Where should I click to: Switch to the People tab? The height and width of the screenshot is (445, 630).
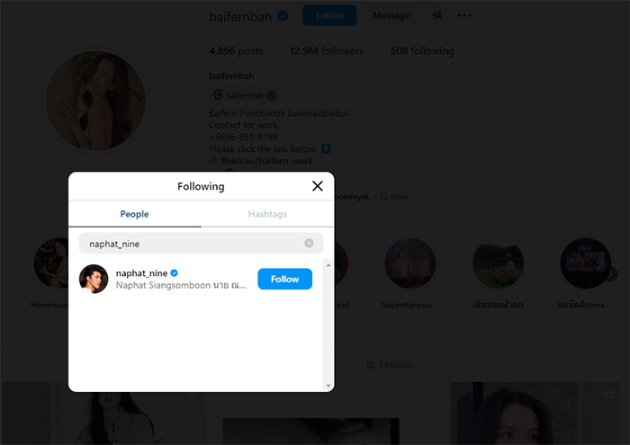[x=135, y=214]
